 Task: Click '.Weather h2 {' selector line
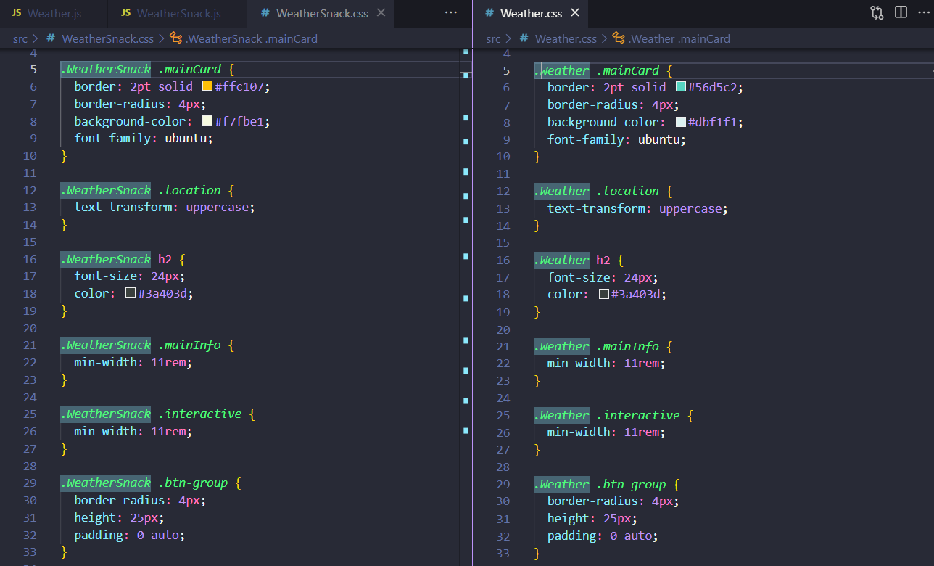tap(579, 260)
